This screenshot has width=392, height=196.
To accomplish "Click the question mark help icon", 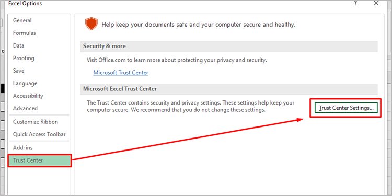I will pyautogui.click(x=355, y=3).
